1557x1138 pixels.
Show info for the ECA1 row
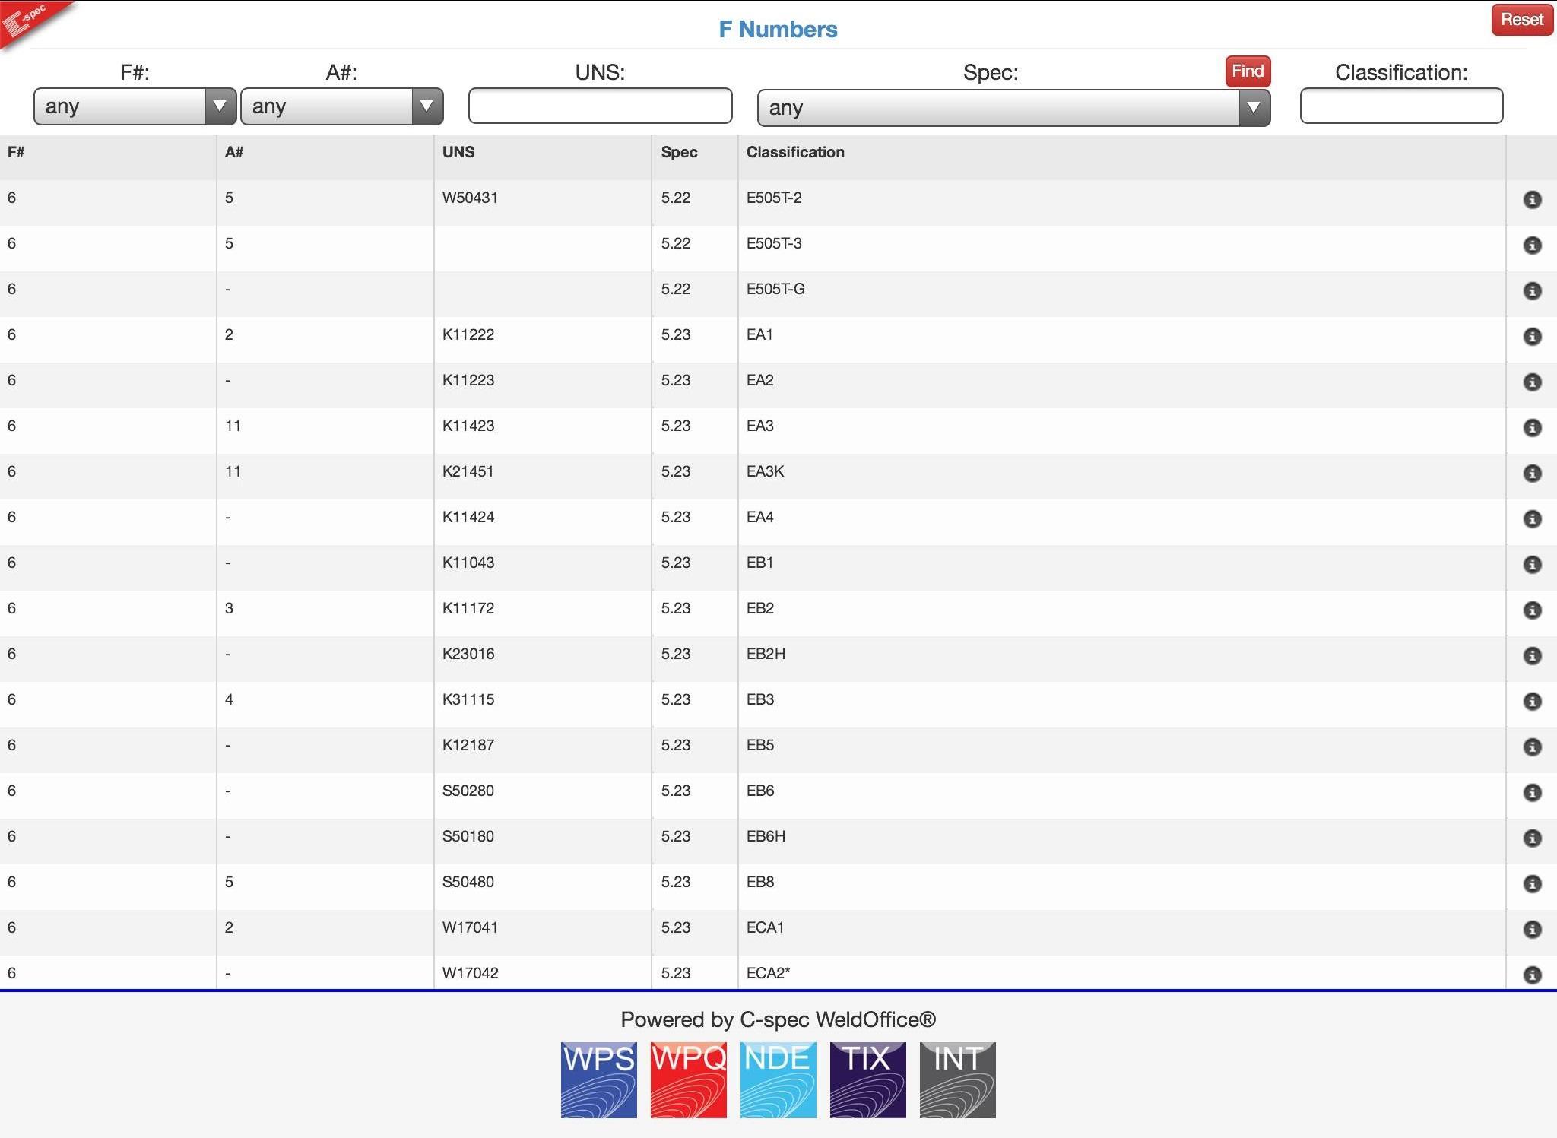click(x=1532, y=929)
